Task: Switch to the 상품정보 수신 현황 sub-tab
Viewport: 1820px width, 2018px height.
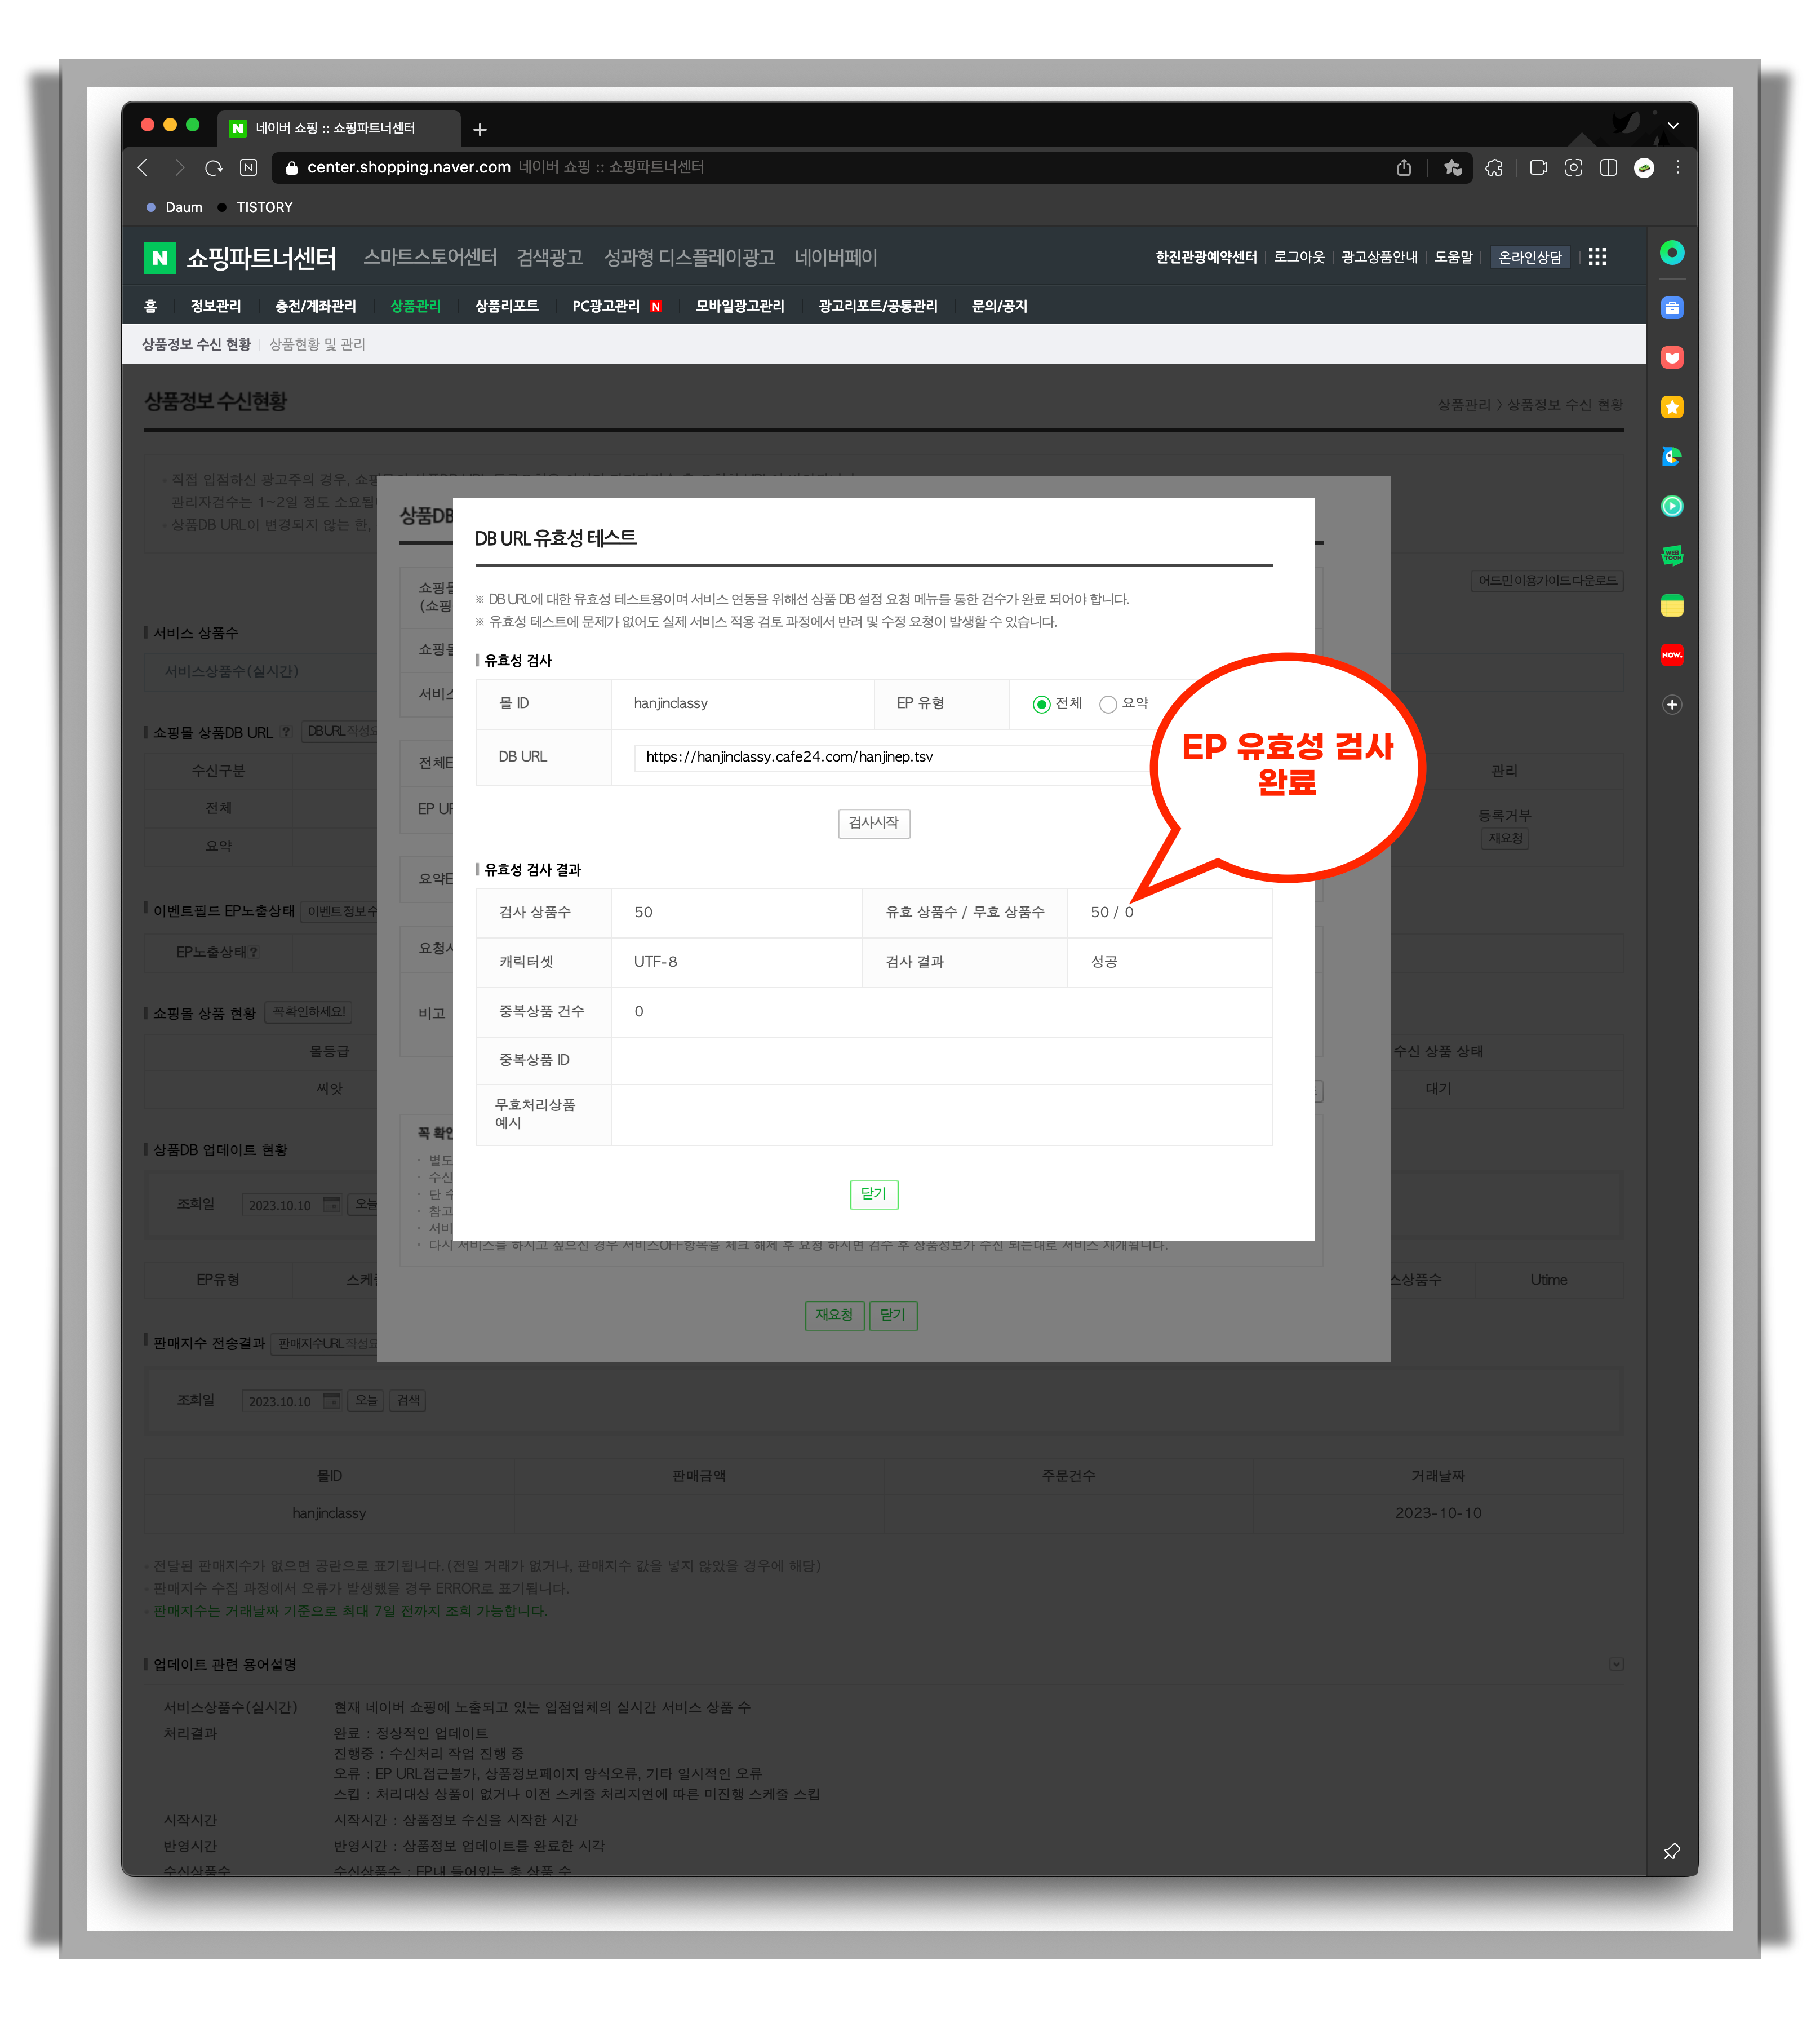Action: pos(196,344)
